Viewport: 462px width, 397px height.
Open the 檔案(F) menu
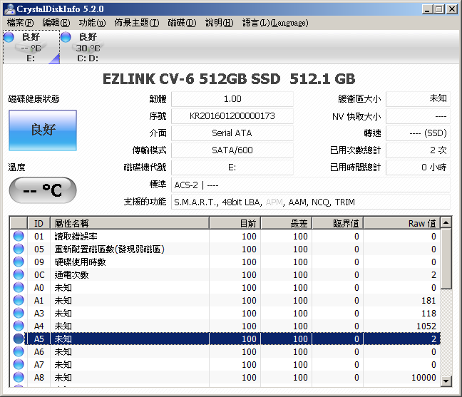pyautogui.click(x=21, y=23)
